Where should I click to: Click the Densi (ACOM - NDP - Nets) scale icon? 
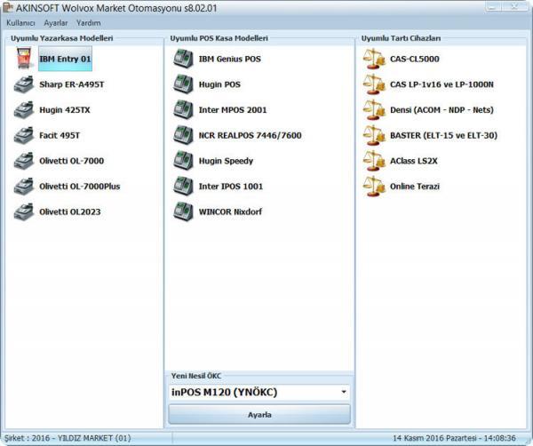click(x=374, y=110)
